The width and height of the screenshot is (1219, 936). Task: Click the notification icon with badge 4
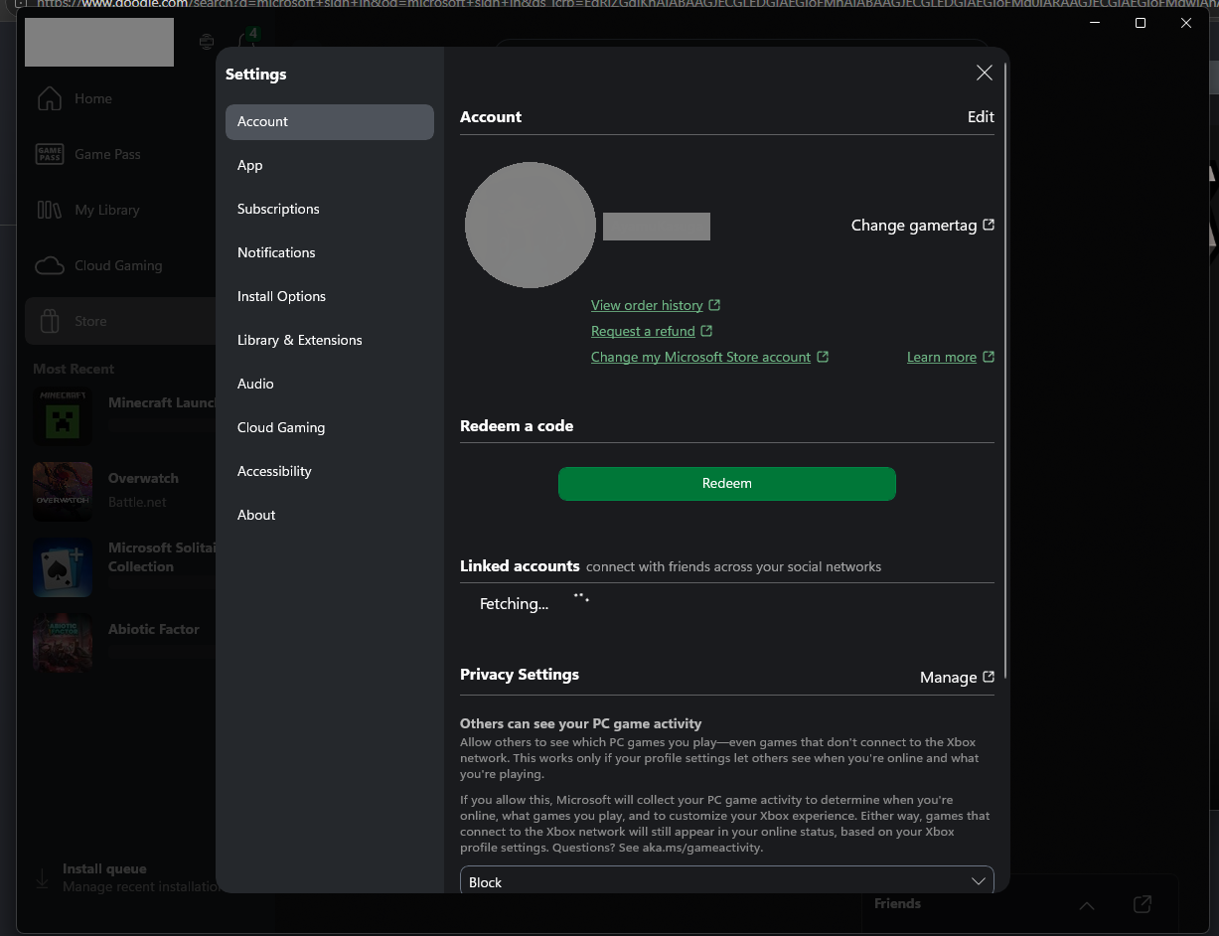[x=249, y=42]
